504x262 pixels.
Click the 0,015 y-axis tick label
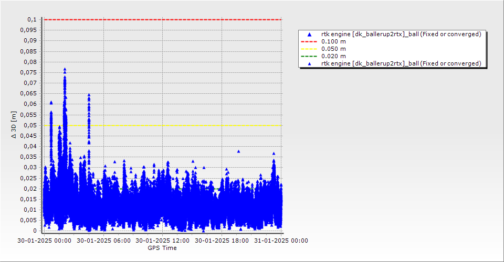click(28, 199)
